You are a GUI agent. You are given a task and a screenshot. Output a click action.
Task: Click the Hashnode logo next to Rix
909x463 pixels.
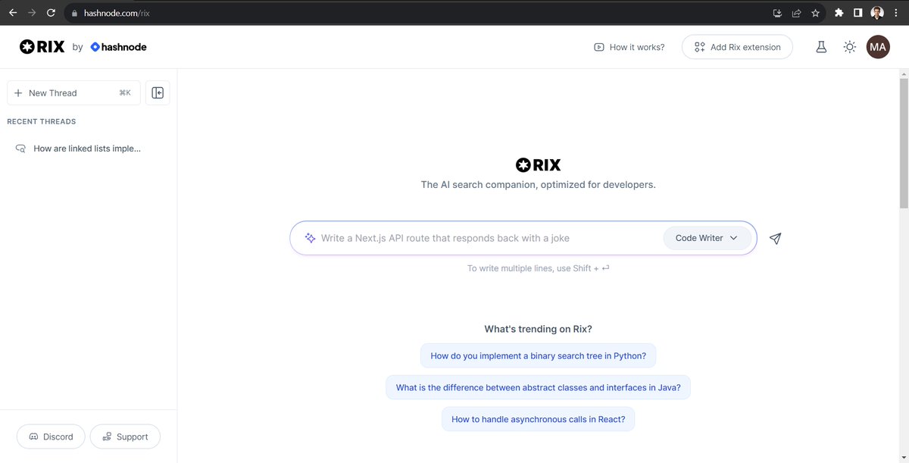pyautogui.click(x=117, y=46)
